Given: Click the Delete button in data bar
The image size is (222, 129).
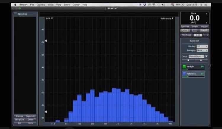Looking at the screenshot, I should (30, 120).
